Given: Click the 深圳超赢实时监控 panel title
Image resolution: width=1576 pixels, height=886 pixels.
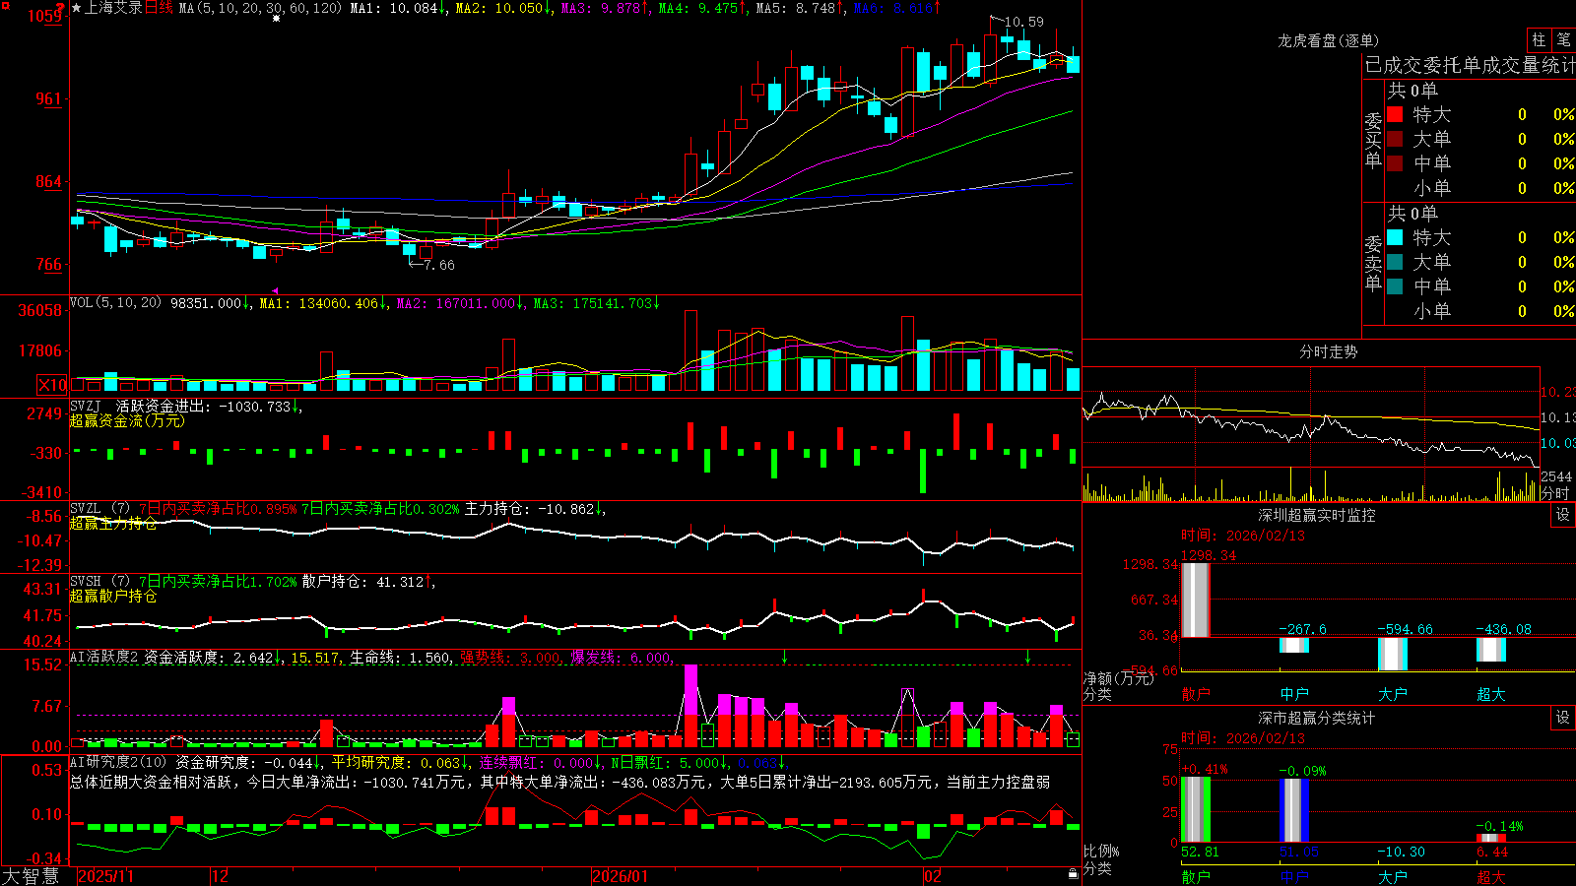Looking at the screenshot, I should [1316, 515].
